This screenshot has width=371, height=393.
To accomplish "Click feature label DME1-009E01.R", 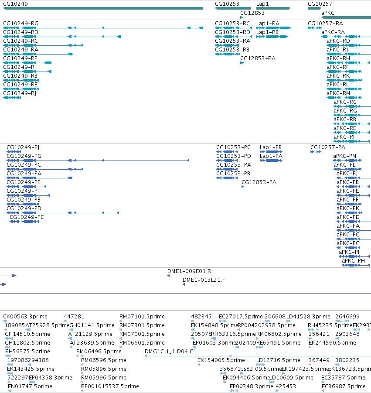I will 189,271.
